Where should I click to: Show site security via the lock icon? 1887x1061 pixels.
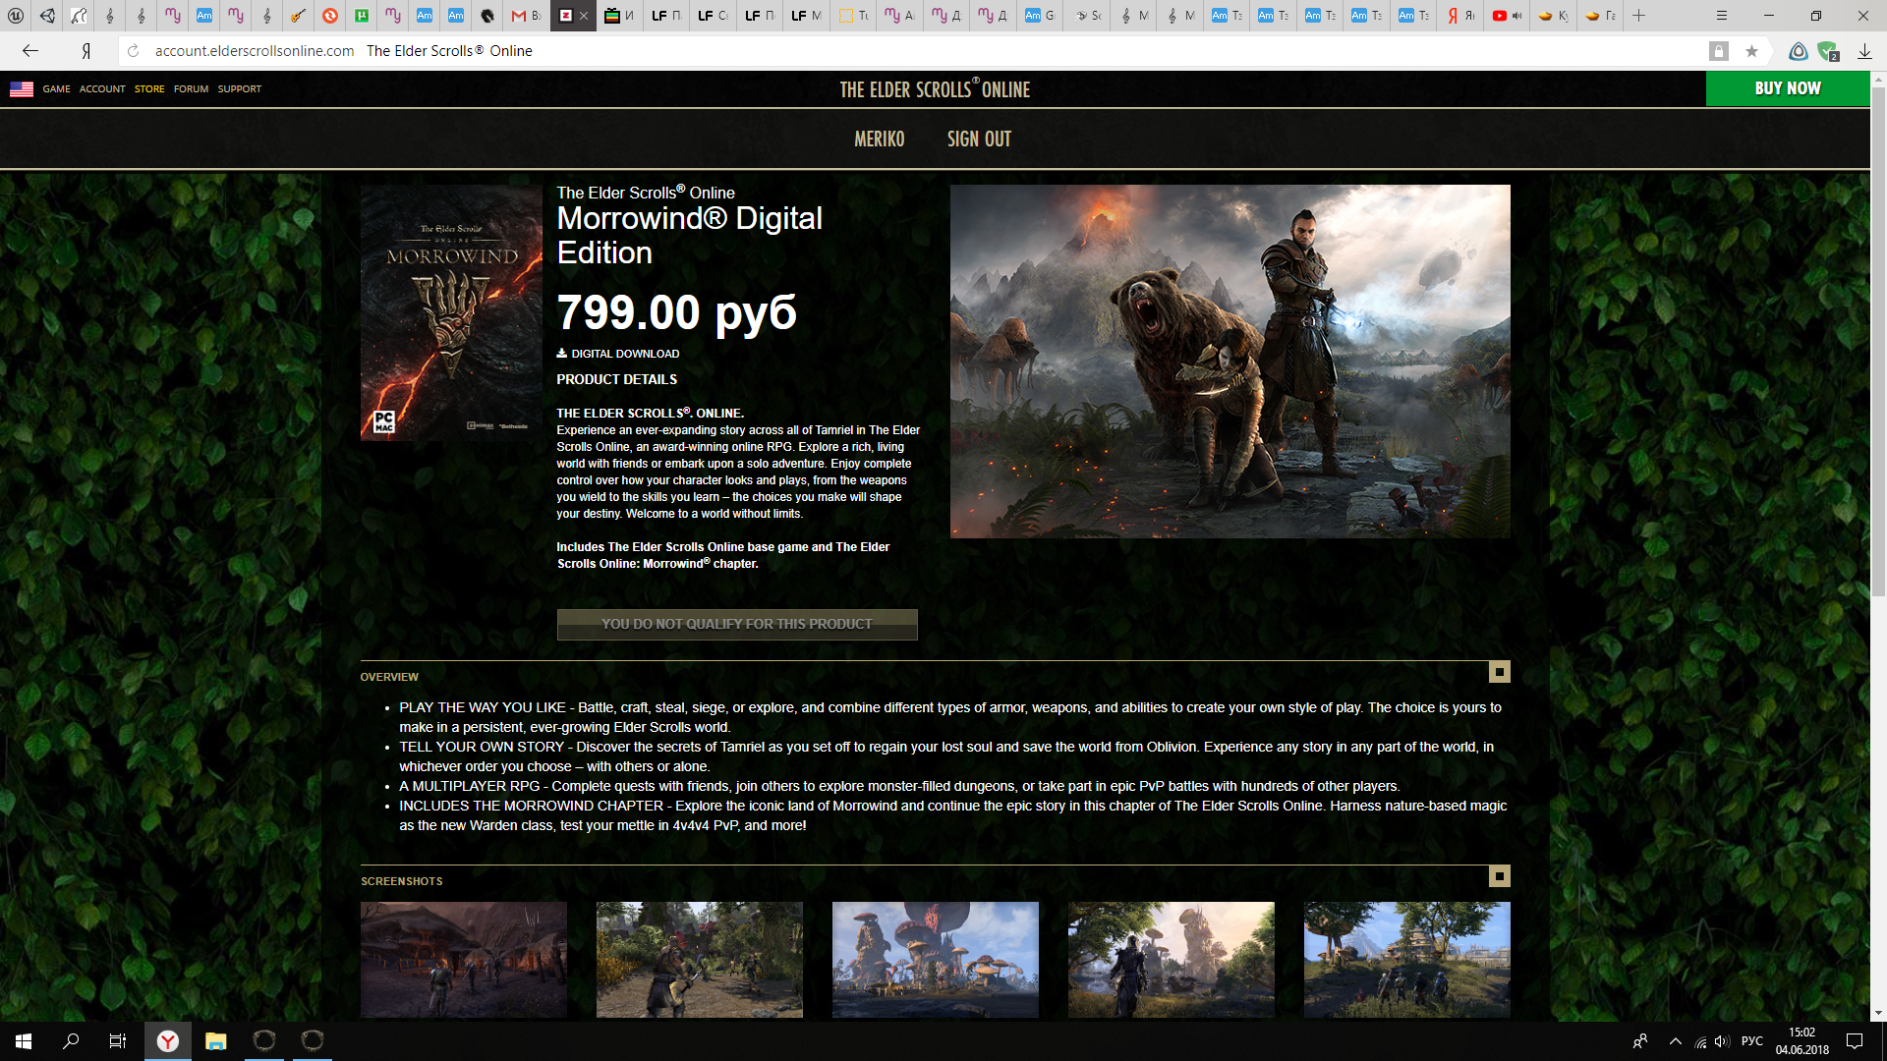pos(1718,51)
